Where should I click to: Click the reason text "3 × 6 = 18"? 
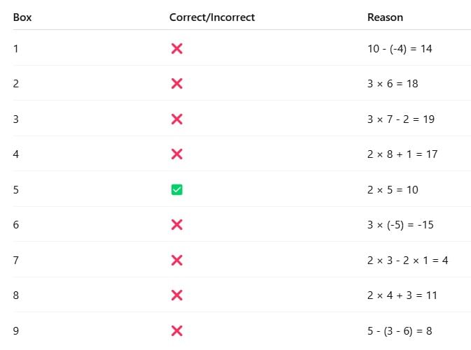point(393,84)
